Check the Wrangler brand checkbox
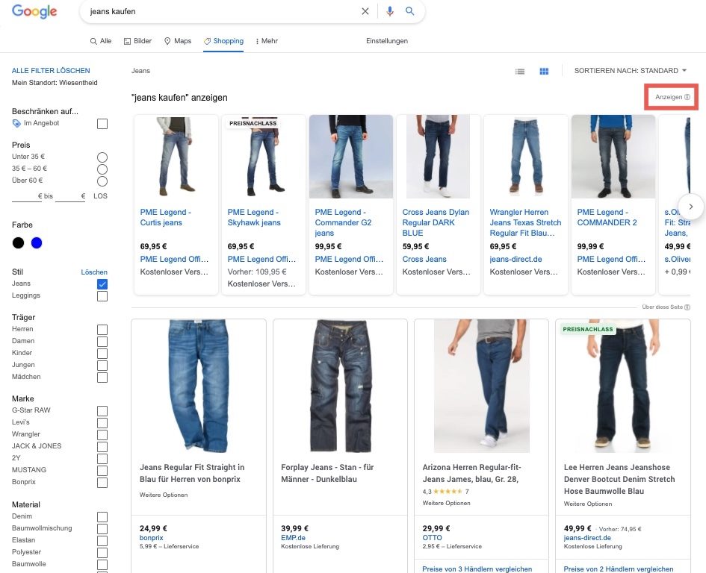The height and width of the screenshot is (573, 706). (x=102, y=435)
